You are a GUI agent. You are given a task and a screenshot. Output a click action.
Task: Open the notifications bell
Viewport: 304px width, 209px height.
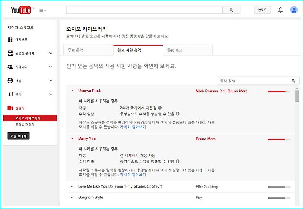coord(280,10)
